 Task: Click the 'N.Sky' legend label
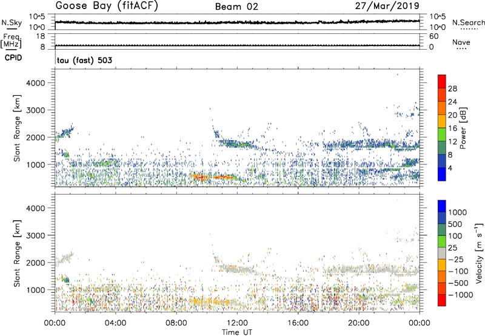pos(12,22)
